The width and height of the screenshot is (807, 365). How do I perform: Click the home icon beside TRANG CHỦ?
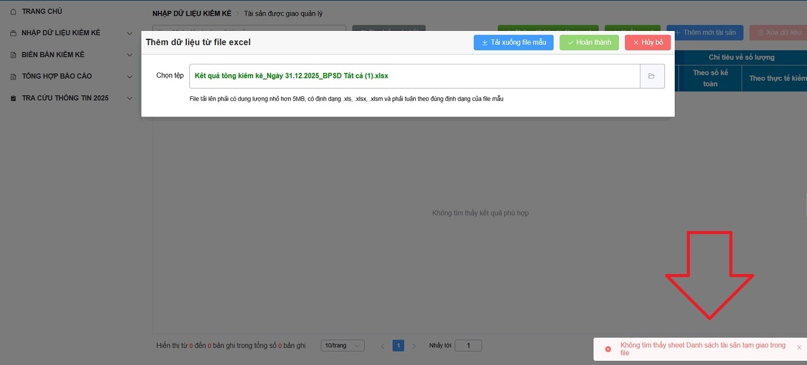(x=13, y=12)
